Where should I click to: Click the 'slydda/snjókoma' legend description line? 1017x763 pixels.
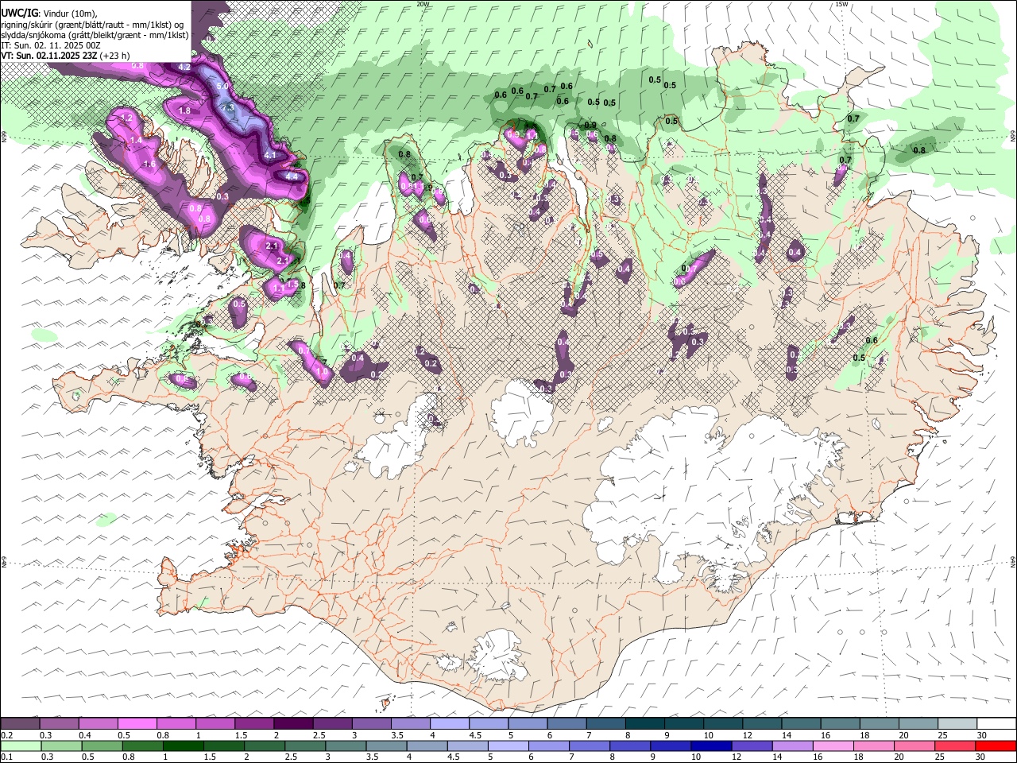click(95, 35)
